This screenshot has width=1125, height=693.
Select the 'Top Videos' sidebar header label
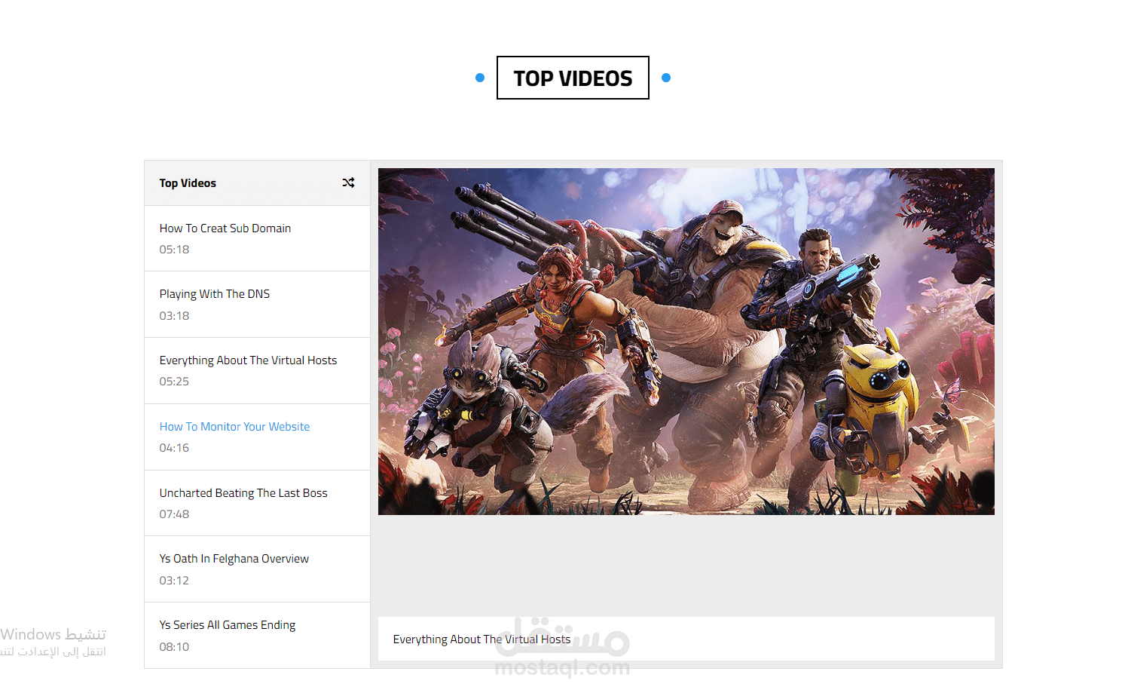188,183
